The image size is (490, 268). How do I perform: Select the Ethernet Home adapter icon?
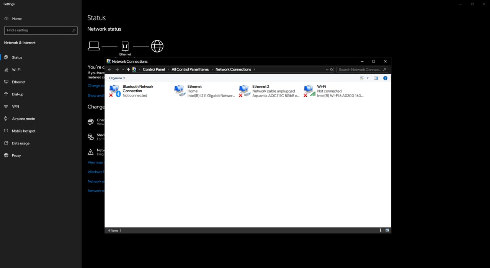(x=180, y=91)
